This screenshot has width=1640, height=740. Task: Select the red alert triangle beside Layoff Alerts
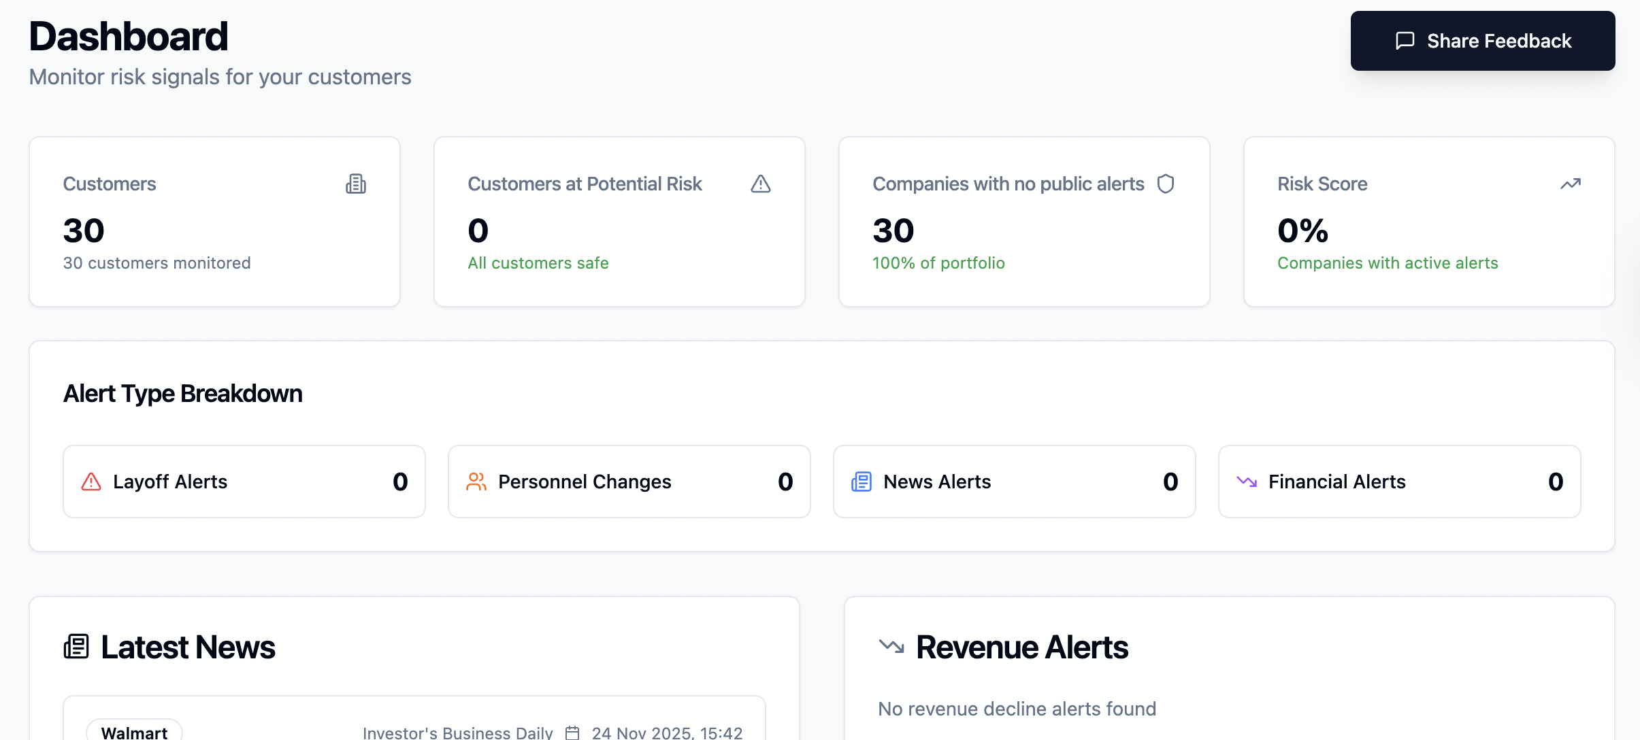tap(91, 481)
